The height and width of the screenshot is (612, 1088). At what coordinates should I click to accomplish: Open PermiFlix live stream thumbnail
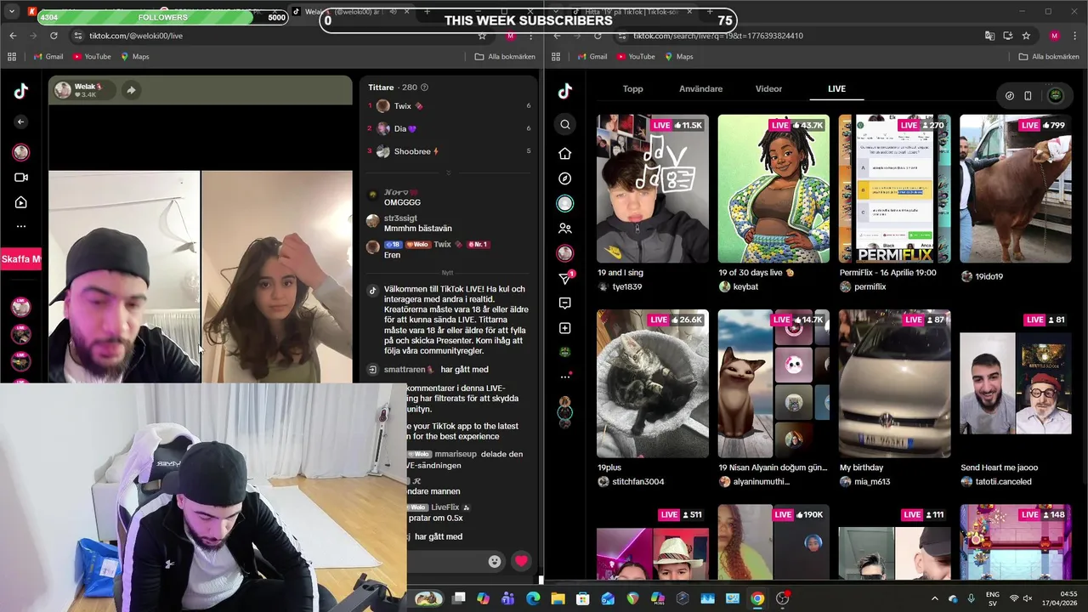894,189
